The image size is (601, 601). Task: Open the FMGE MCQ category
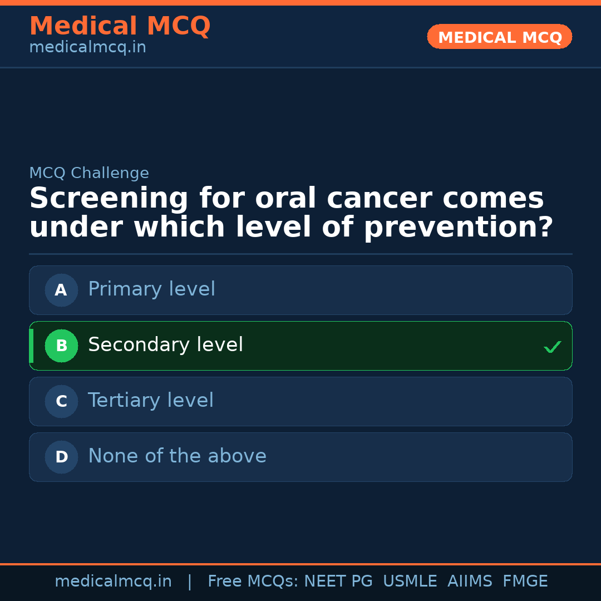pos(525,581)
